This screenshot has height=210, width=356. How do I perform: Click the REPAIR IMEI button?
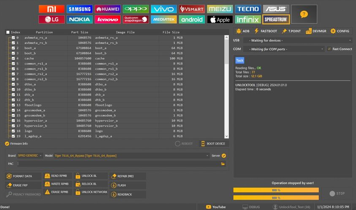128,176
